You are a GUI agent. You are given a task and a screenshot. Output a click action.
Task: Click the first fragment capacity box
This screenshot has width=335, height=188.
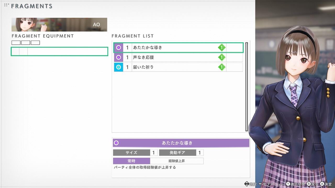tap(16, 43)
